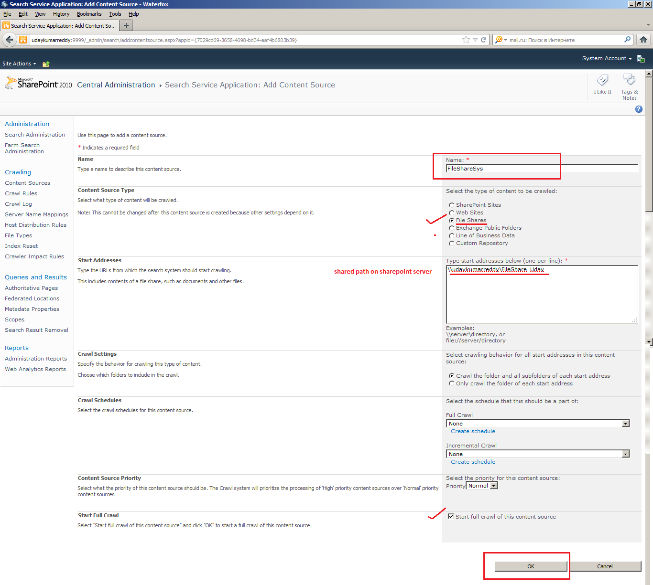Open Index Reset link
Image resolution: width=653 pixels, height=585 pixels.
tap(21, 246)
